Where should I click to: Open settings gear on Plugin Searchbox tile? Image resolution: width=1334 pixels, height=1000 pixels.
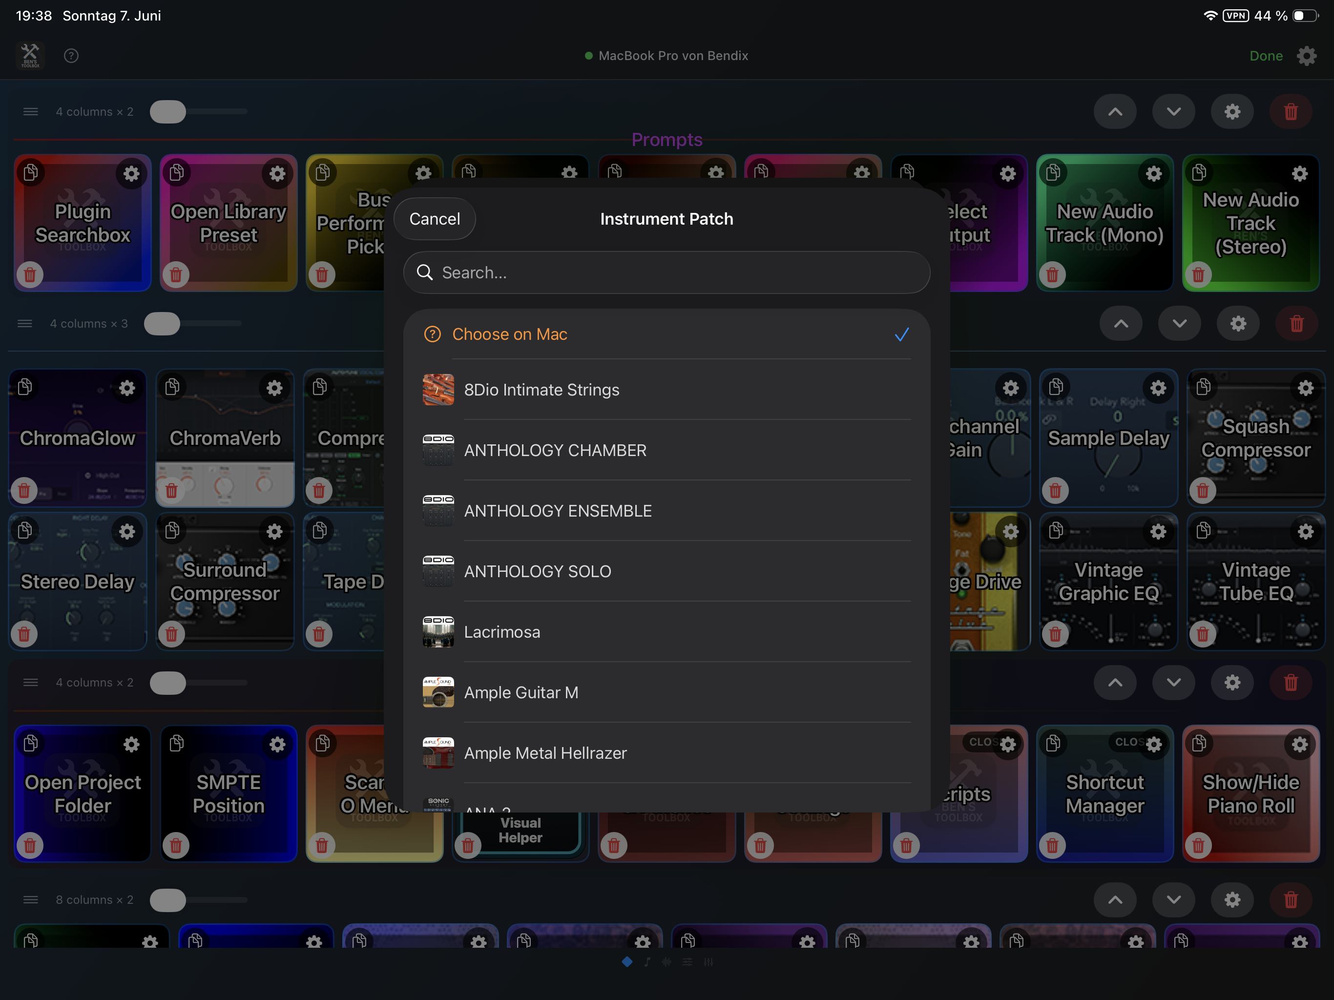pos(131,174)
